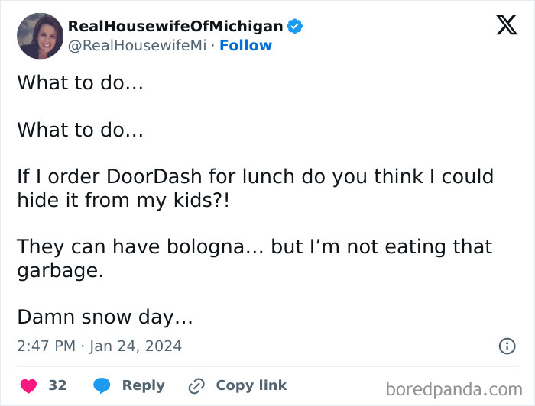Like the tweet with the heart icon
The width and height of the screenshot is (535, 406).
coord(28,385)
